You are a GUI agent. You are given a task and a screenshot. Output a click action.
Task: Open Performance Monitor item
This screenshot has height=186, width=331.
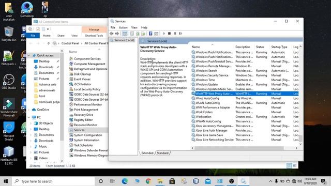click(x=88, y=104)
